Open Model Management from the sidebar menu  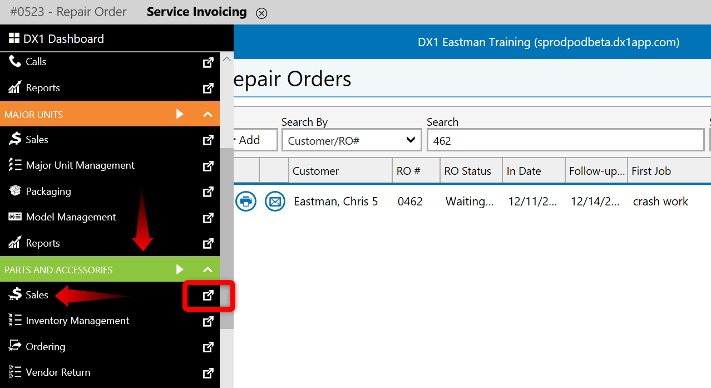tap(71, 217)
